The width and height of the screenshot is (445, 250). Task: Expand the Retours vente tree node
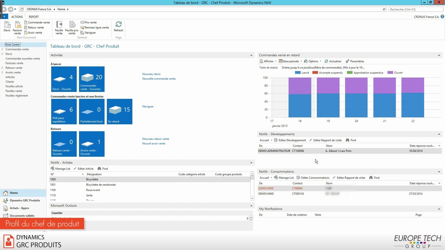tap(2, 68)
